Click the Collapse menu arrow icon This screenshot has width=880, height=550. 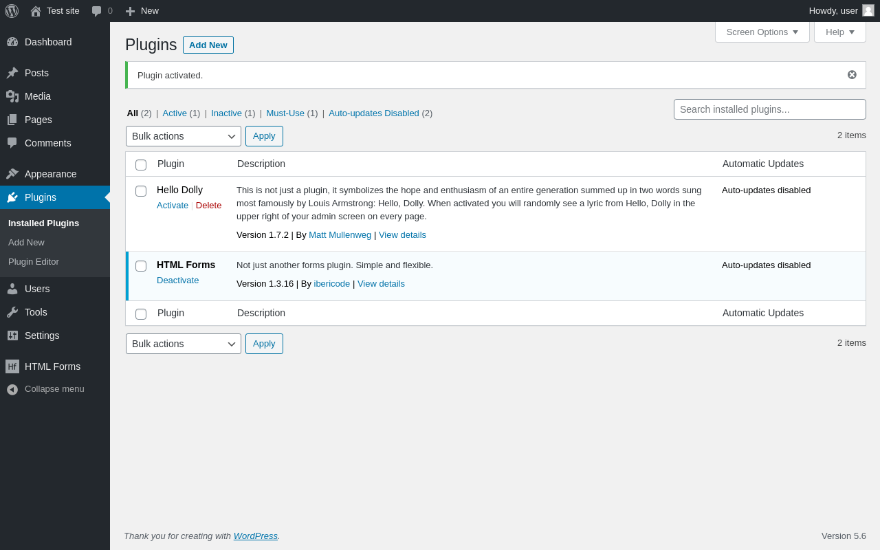[12, 389]
